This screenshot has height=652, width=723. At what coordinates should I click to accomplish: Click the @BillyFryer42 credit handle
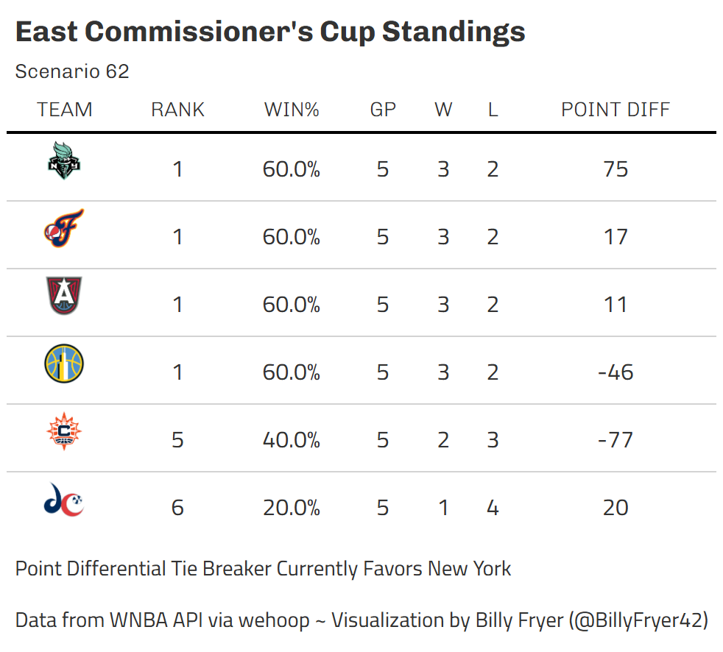[638, 620]
